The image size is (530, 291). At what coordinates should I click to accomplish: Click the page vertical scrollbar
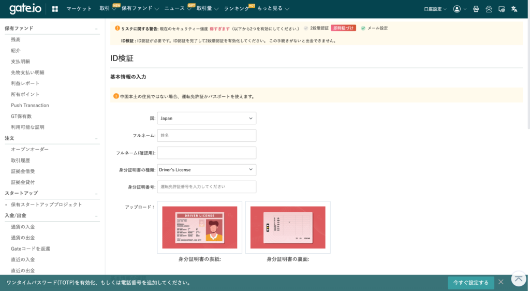click(528, 75)
